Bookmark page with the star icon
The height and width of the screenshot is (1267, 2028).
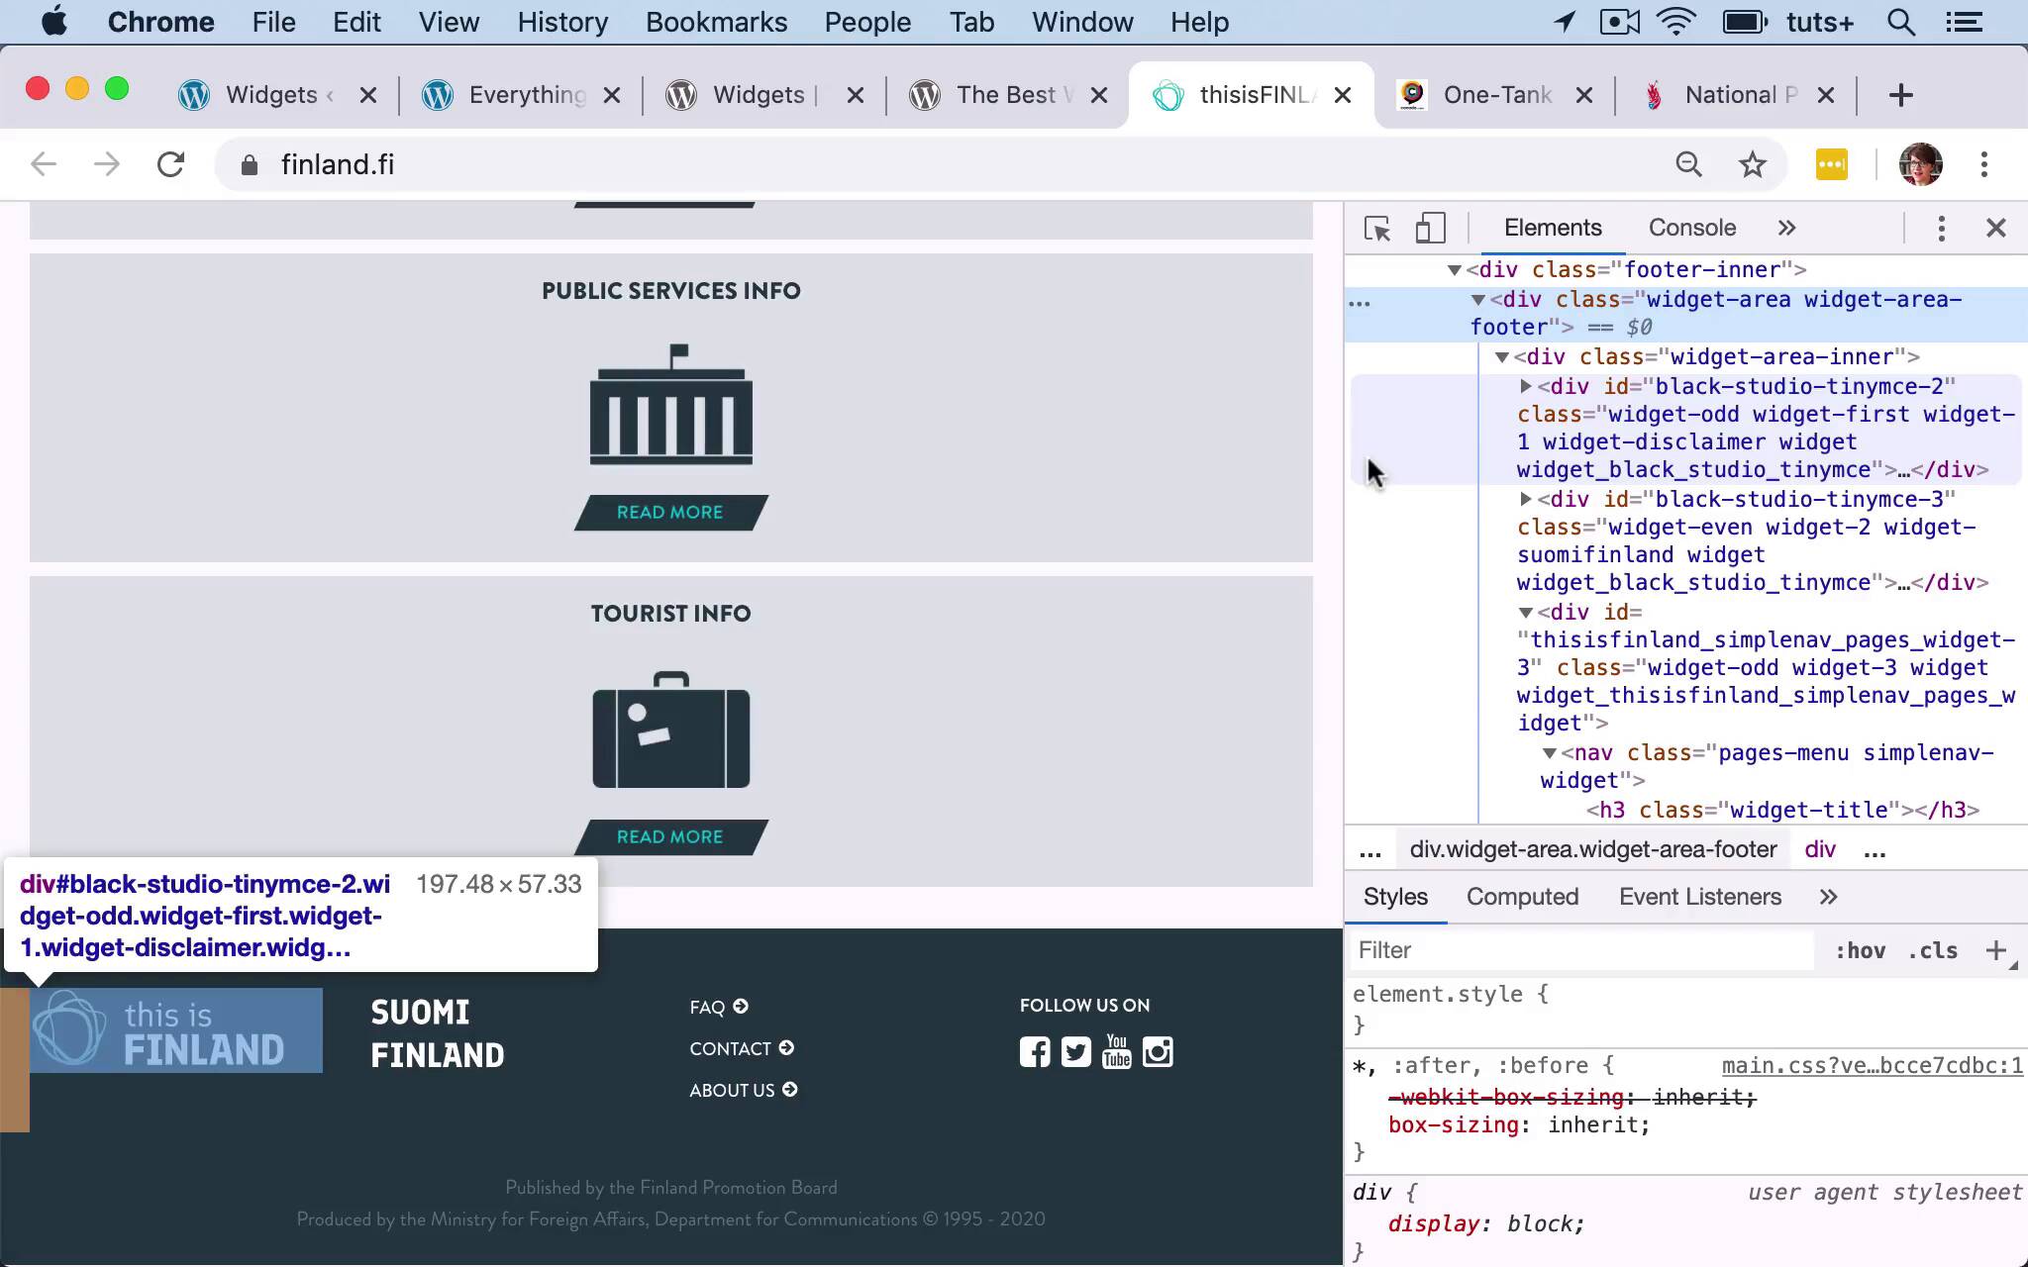click(x=1753, y=164)
